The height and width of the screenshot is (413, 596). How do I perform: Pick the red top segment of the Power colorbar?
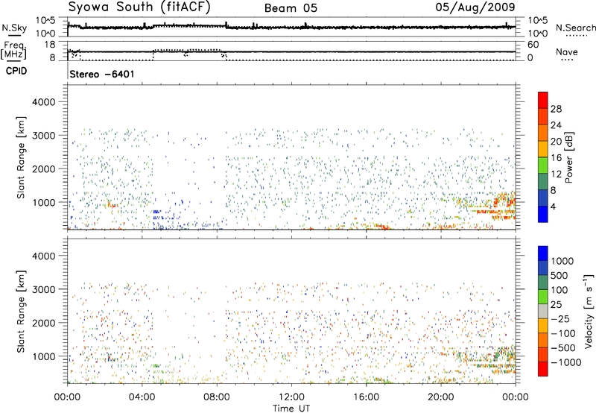coord(543,101)
